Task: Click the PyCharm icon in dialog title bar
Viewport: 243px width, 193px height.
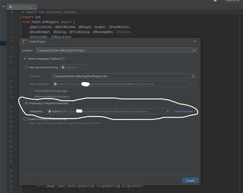Action: [x=24, y=42]
